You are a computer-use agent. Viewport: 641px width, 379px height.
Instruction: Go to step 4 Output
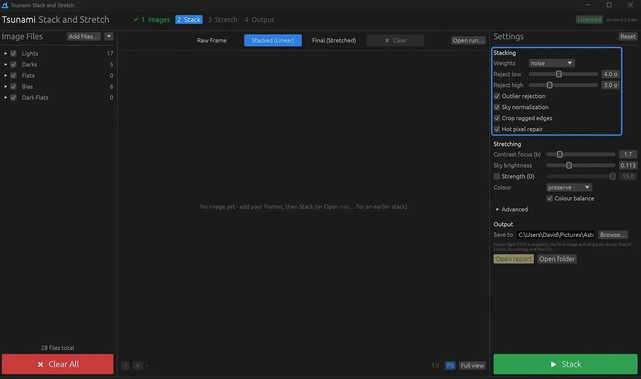pos(259,20)
